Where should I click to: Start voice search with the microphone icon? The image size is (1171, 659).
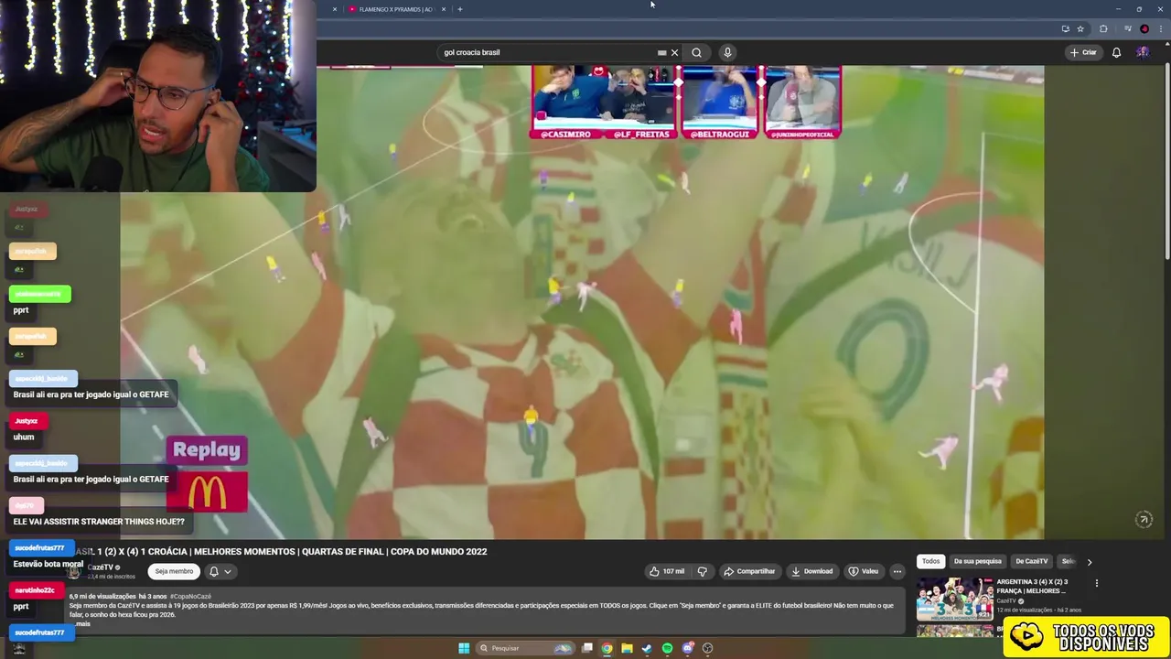(727, 52)
